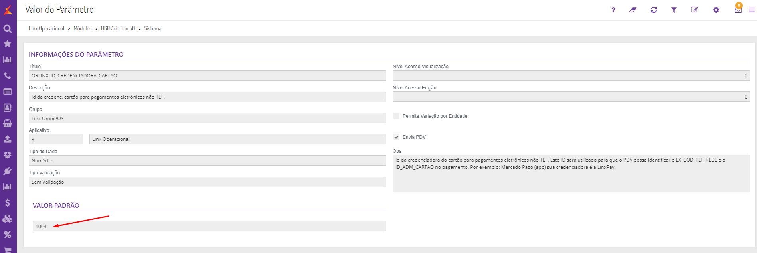This screenshot has width=757, height=253.
Task: Refresh the page with the sync icon
Action: 654,10
